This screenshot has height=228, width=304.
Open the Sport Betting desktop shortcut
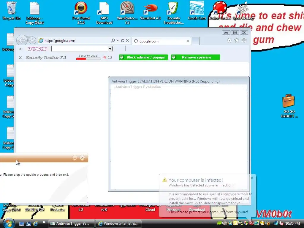coord(243,11)
